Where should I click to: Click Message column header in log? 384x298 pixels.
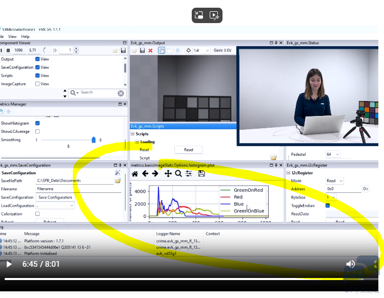(x=32, y=234)
